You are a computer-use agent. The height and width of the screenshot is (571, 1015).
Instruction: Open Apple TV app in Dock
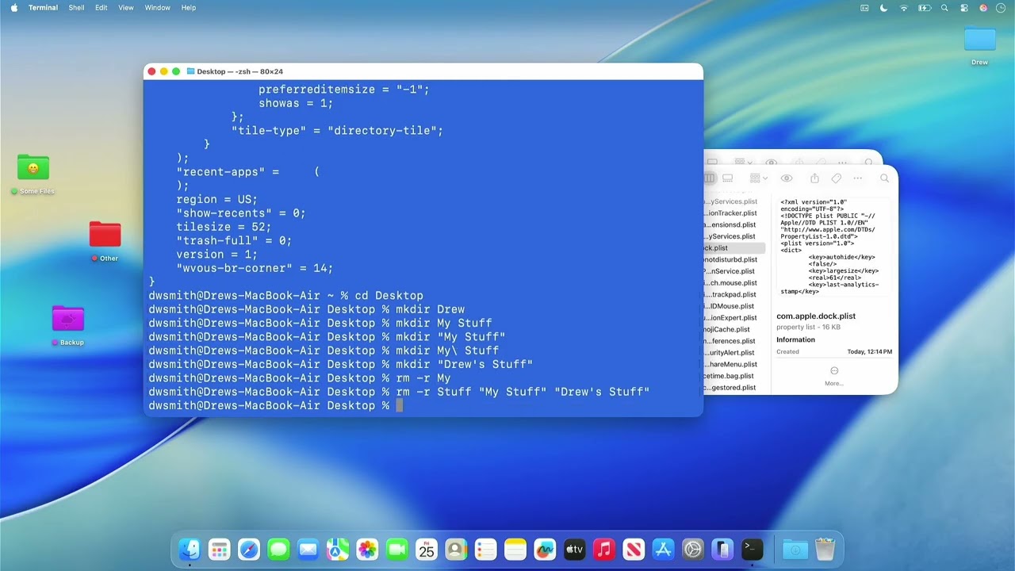pyautogui.click(x=574, y=549)
